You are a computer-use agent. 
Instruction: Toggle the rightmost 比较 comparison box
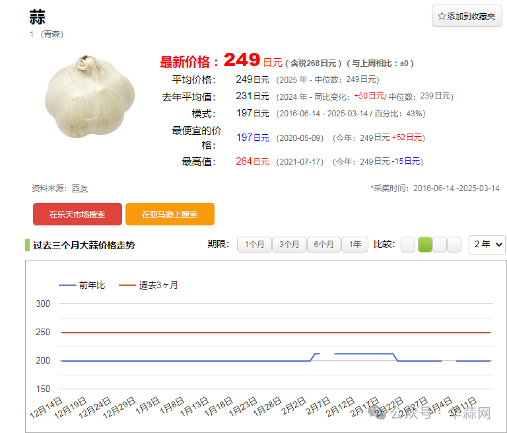[x=454, y=245]
